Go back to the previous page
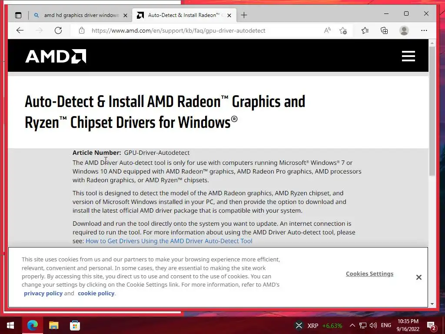445x334 pixels. pyautogui.click(x=20, y=30)
